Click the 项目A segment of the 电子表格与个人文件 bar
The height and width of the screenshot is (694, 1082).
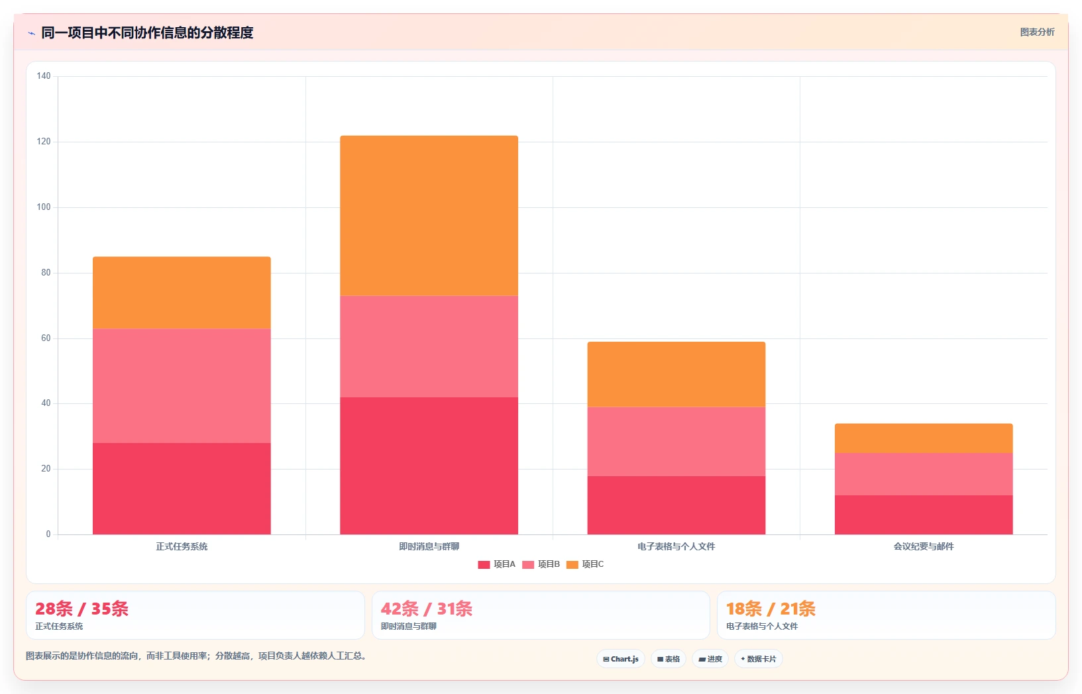point(676,505)
